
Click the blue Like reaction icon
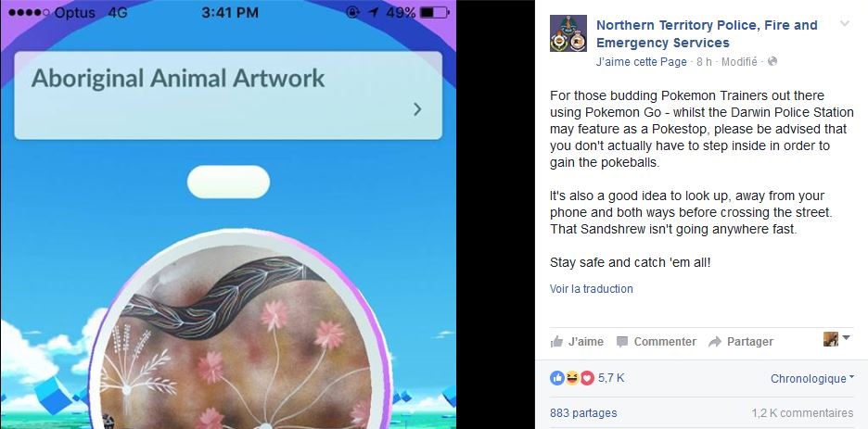click(x=556, y=378)
